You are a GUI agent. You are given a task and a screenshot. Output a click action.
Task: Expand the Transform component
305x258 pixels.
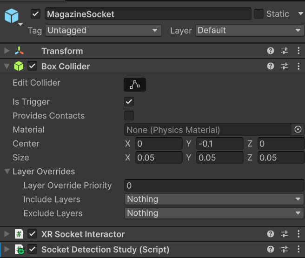pos(7,51)
